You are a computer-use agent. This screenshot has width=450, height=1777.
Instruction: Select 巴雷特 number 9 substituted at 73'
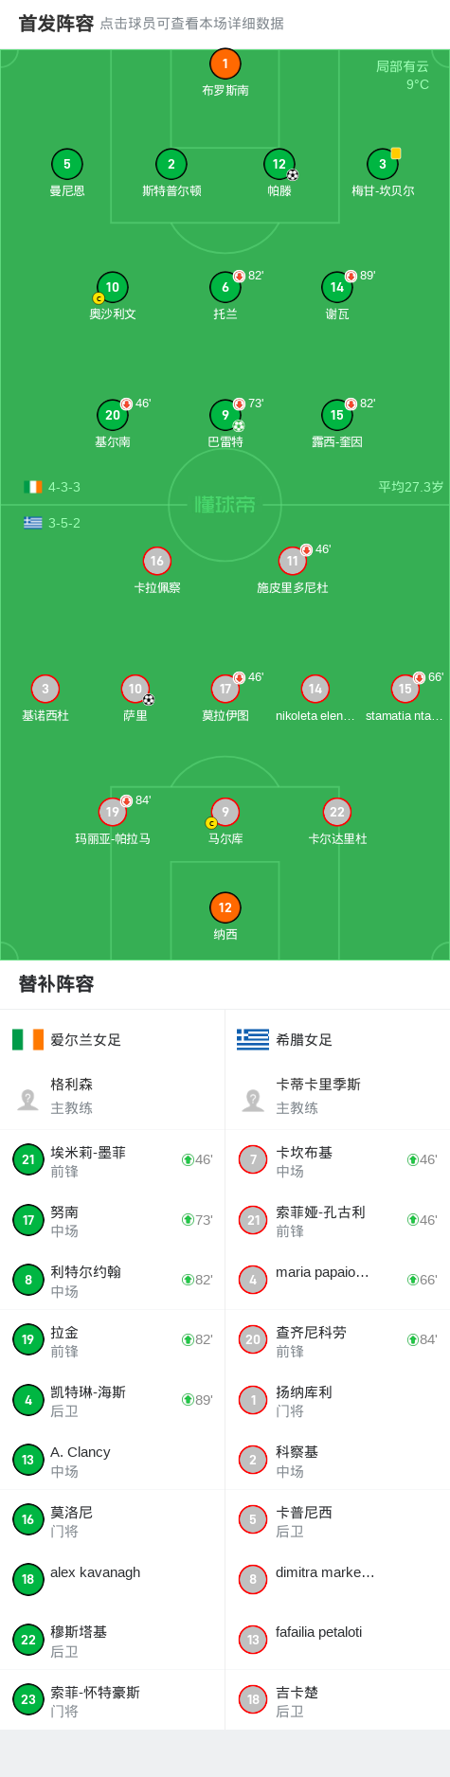click(225, 416)
